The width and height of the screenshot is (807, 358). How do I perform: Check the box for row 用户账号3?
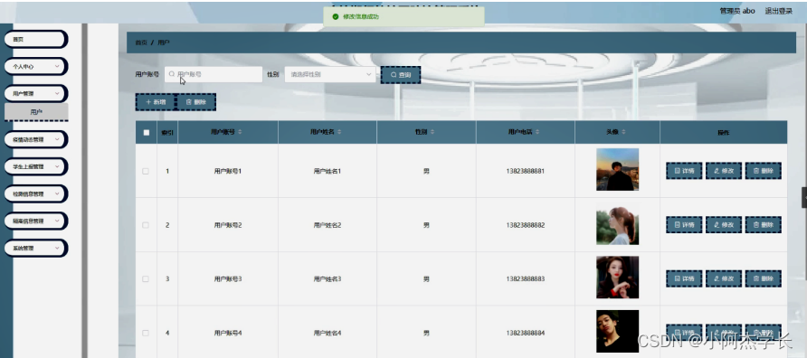146,278
